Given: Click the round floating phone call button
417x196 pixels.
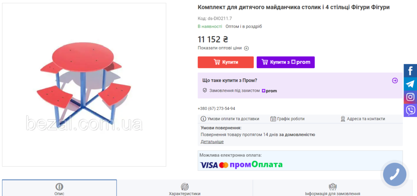Looking at the screenshot, I should (x=395, y=174).
